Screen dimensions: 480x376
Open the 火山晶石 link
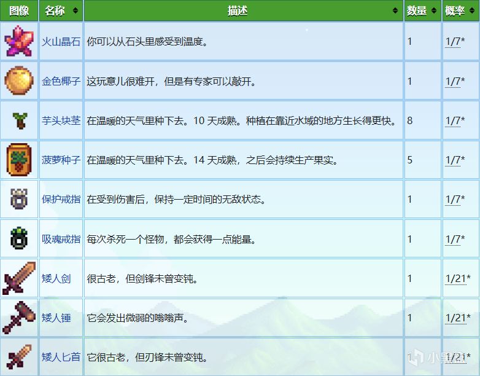[x=61, y=41]
